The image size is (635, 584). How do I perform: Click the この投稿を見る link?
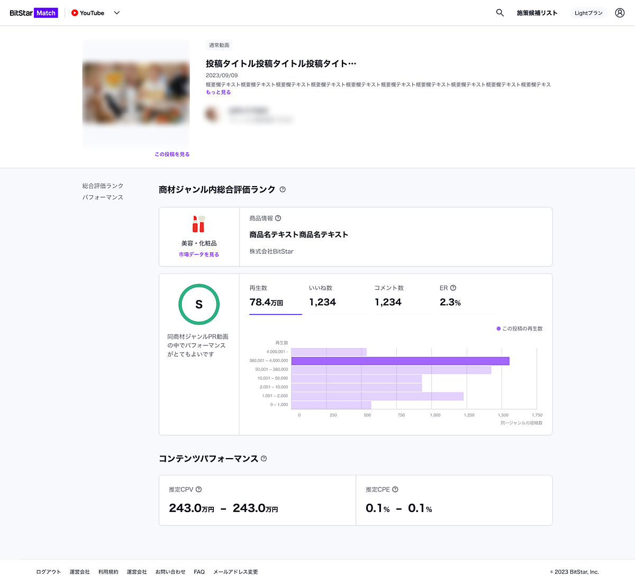point(172,154)
